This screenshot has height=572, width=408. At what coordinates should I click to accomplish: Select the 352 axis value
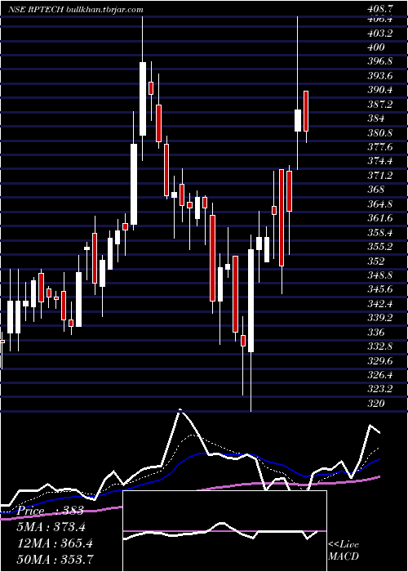(x=376, y=261)
